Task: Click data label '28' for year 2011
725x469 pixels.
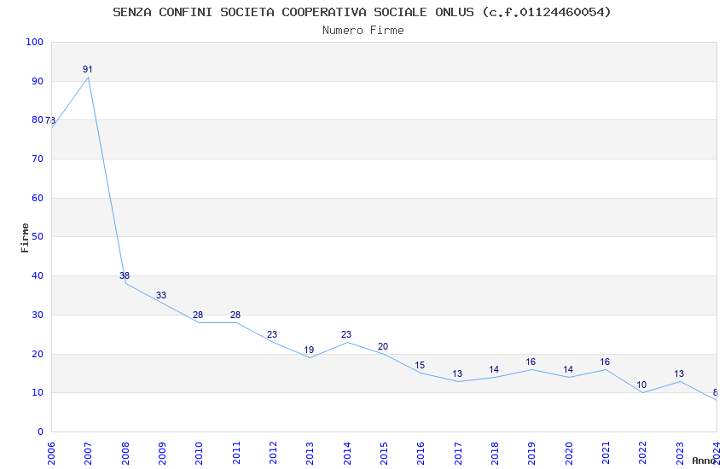Action: click(235, 316)
